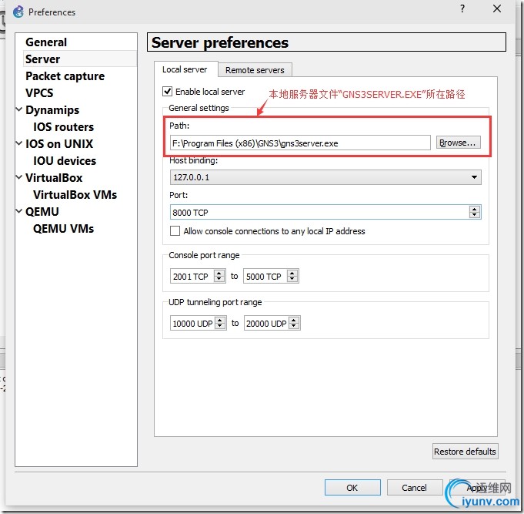
Task: Click the gns3server.exe Path field
Action: 300,143
